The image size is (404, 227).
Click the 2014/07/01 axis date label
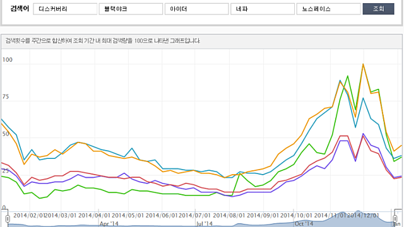[194, 215]
